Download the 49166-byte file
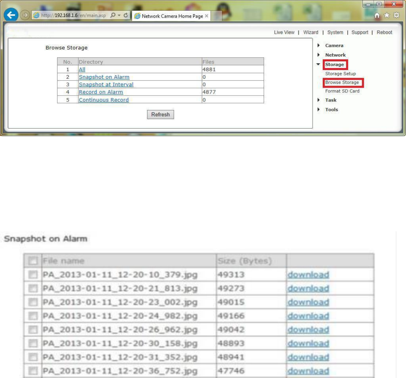This screenshot has height=378, width=406. click(x=308, y=316)
